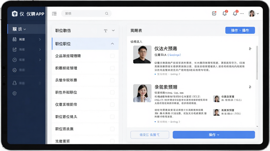Open the calendar note icon in header

(x=214, y=13)
